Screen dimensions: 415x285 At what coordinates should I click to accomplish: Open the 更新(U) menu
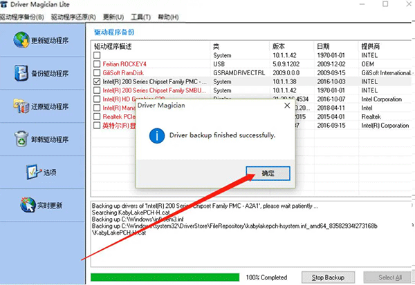click(x=113, y=17)
